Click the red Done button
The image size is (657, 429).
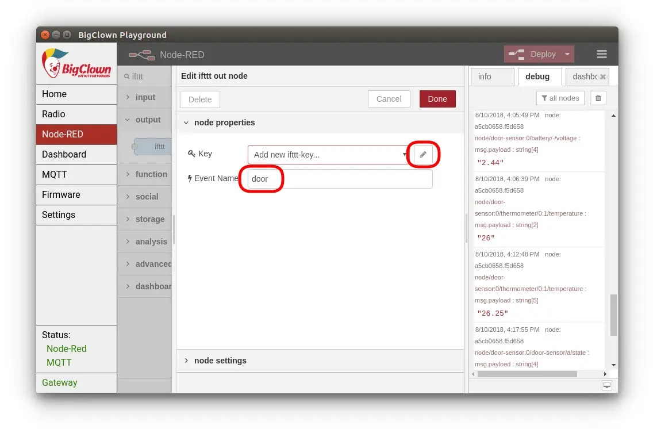437,99
